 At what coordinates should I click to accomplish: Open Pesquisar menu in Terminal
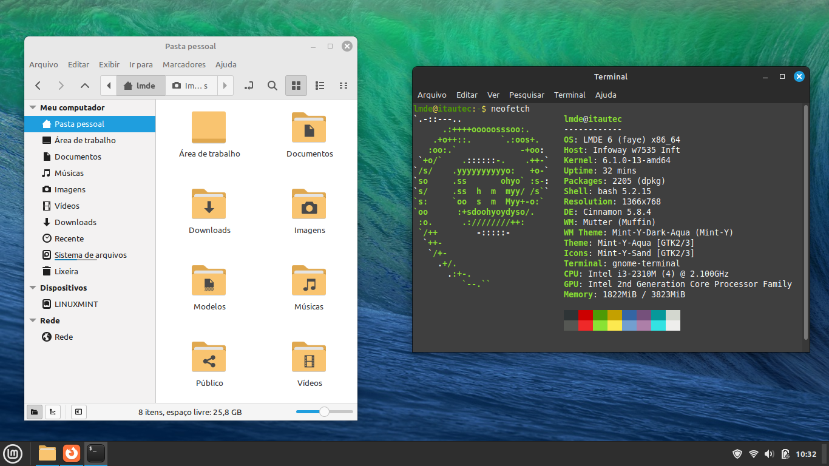(x=527, y=95)
